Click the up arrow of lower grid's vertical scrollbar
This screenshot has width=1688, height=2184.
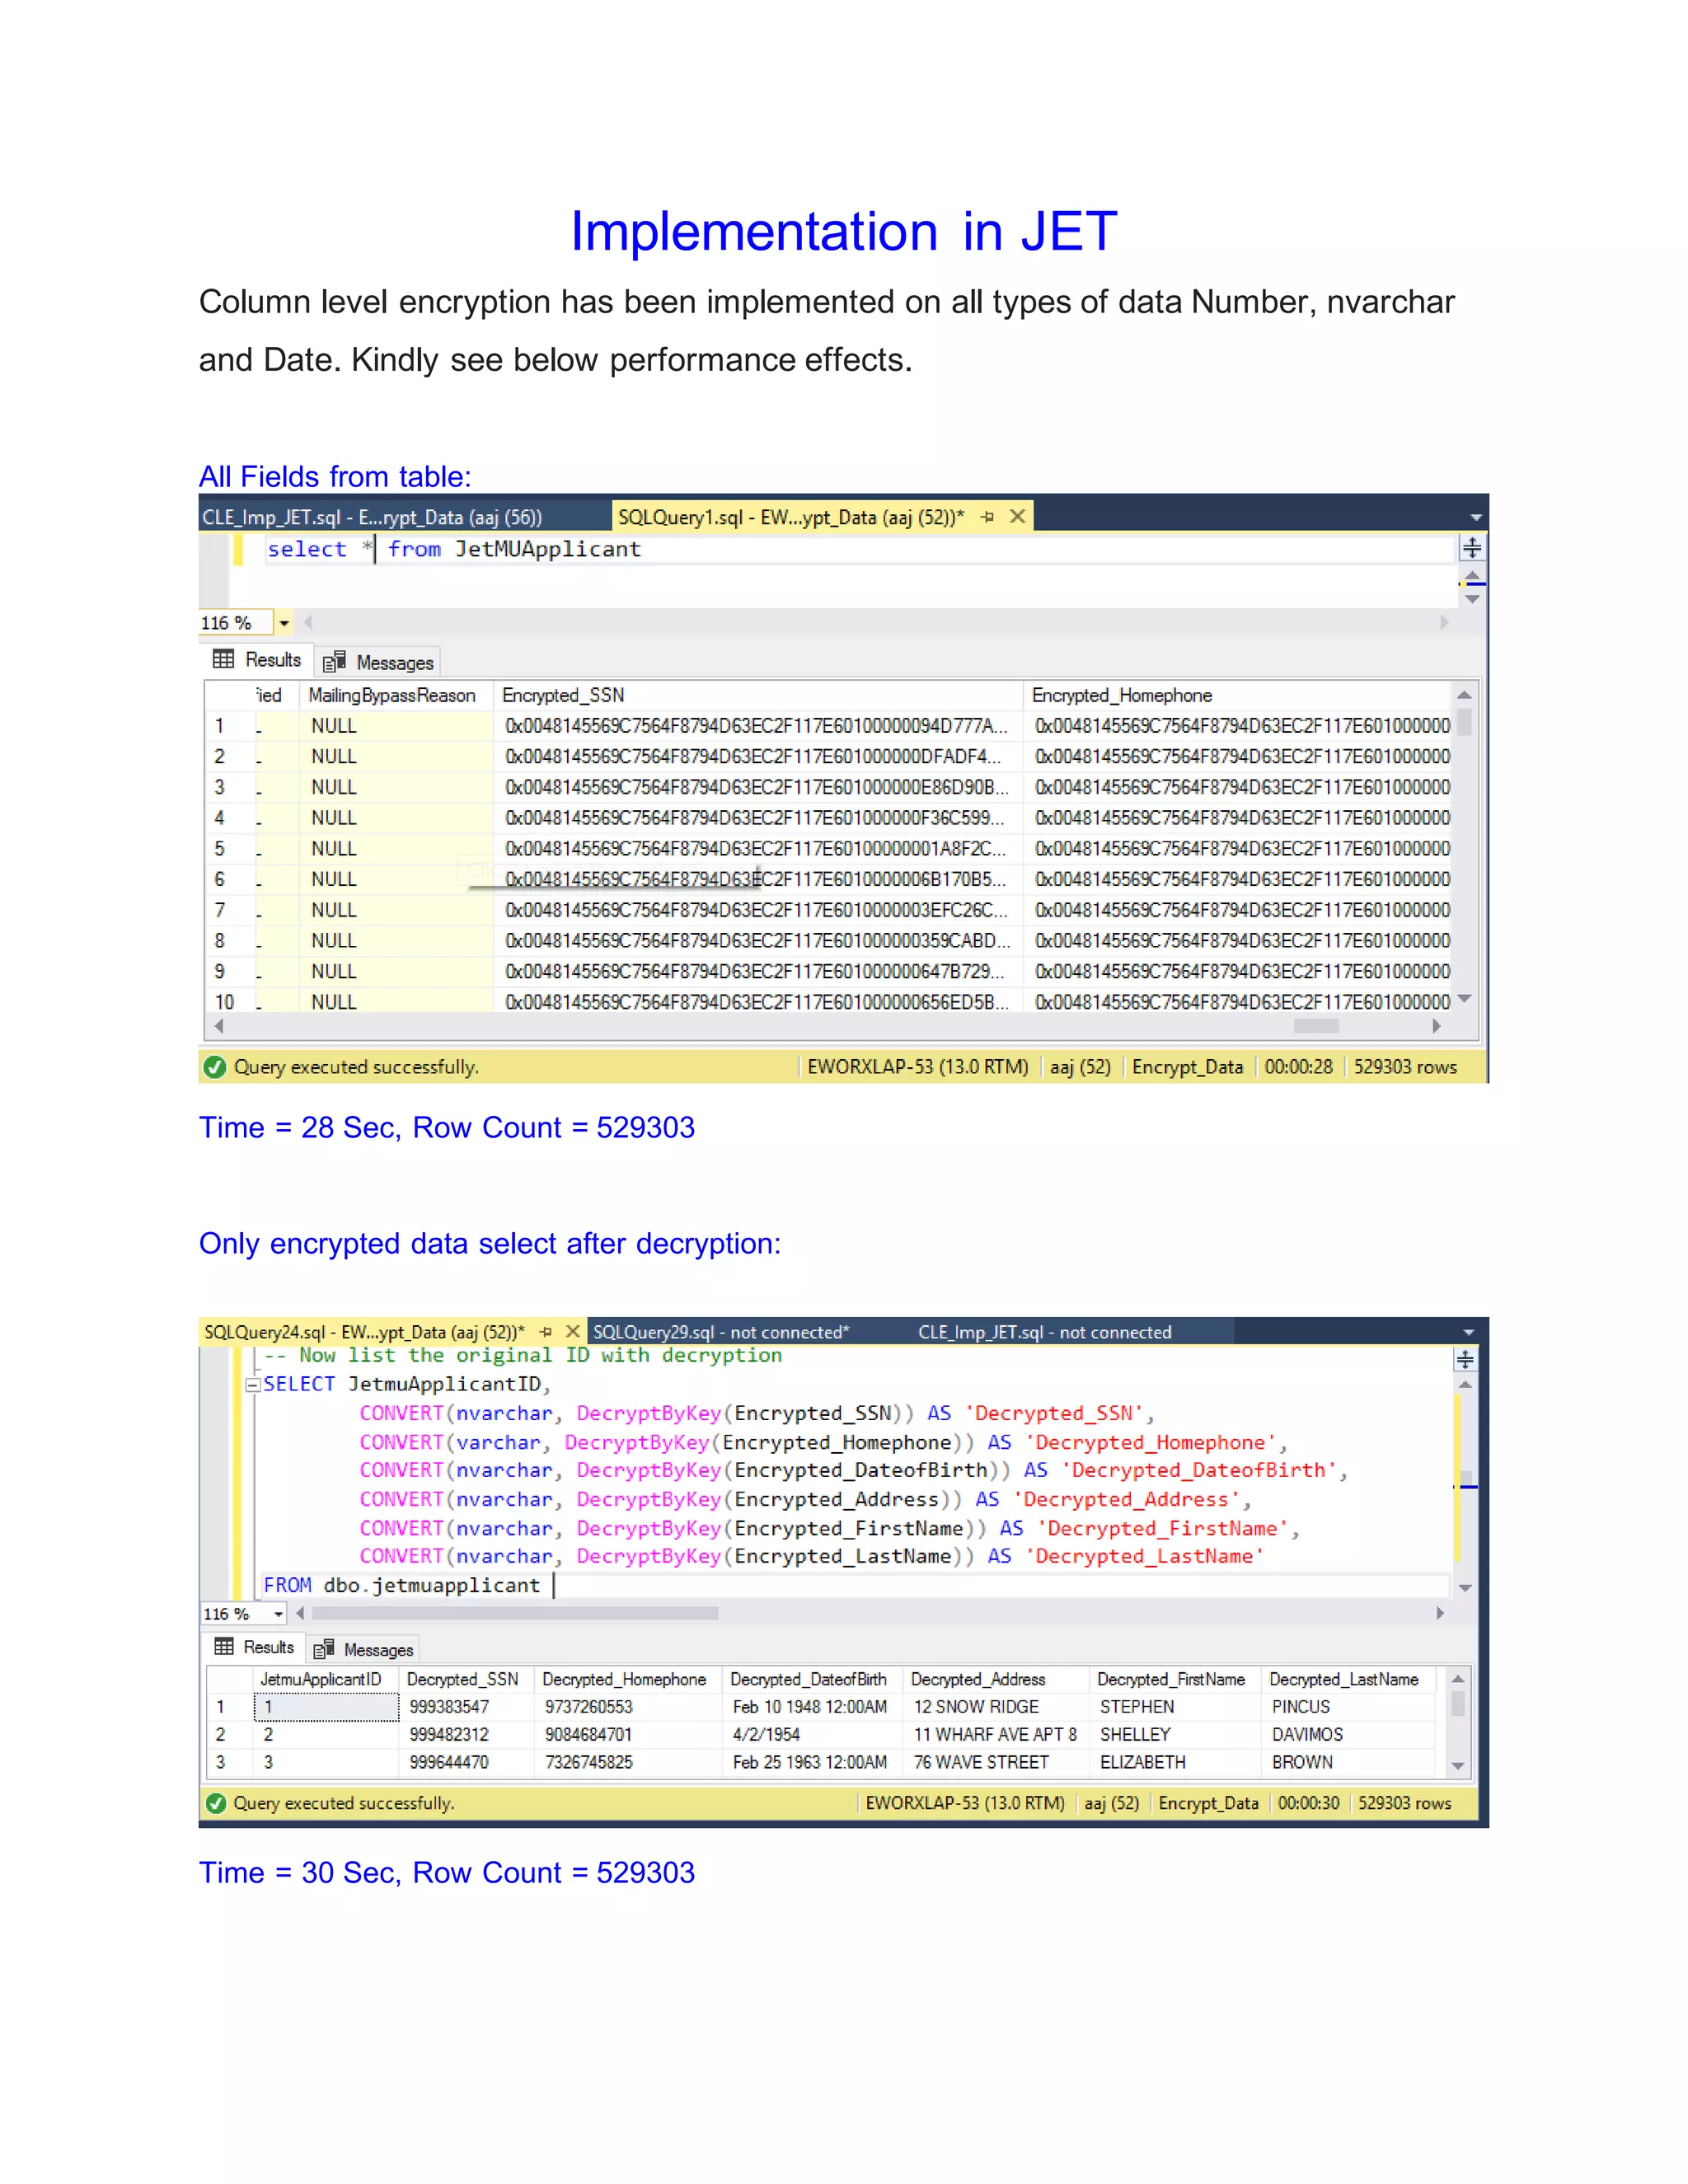[1458, 1679]
